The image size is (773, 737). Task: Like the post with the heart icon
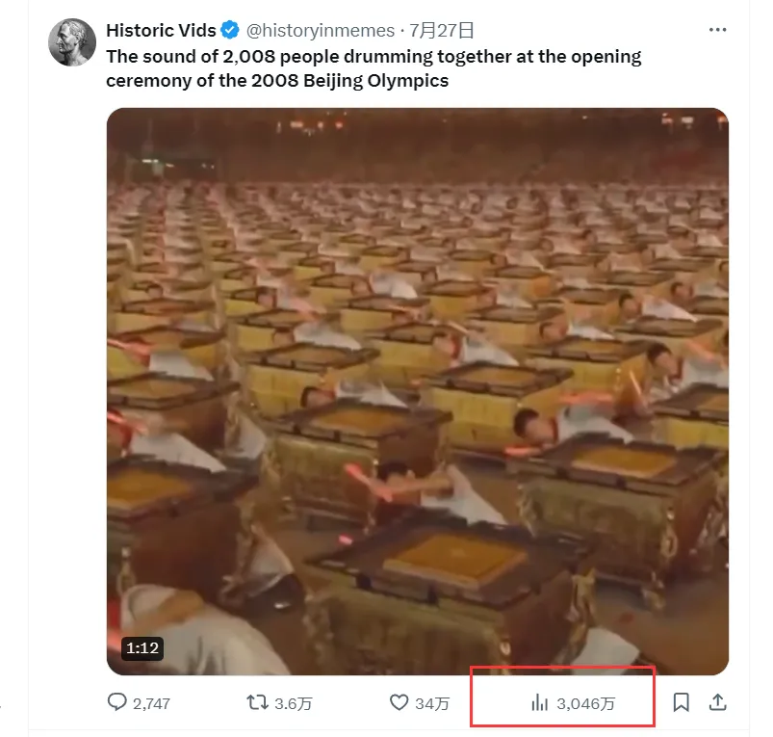tap(399, 702)
